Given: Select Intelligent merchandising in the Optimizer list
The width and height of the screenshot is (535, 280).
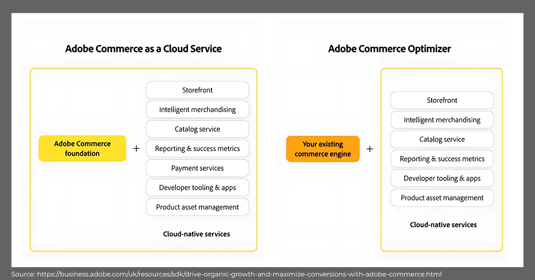Looking at the screenshot, I should [x=442, y=120].
